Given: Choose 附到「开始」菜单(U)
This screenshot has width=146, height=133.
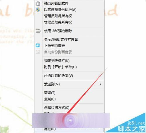Looking at the screenshot, I should point(69,67).
